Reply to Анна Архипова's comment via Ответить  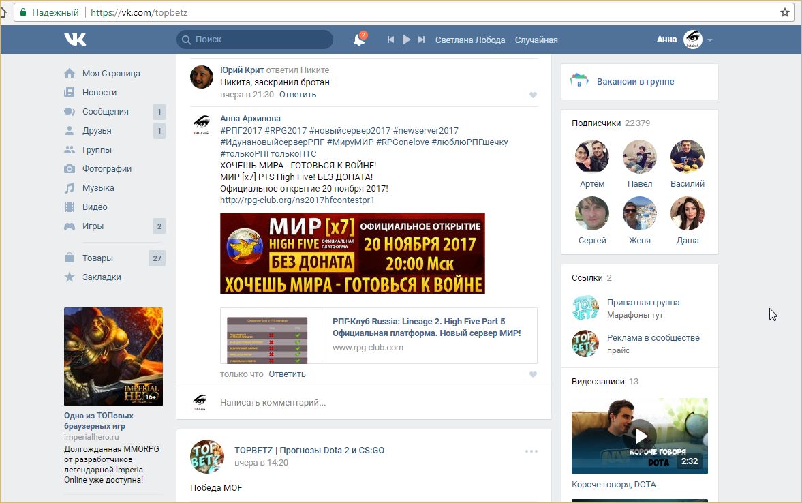(287, 374)
